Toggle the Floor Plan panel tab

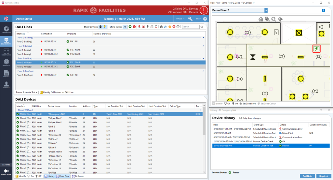[62, 176]
